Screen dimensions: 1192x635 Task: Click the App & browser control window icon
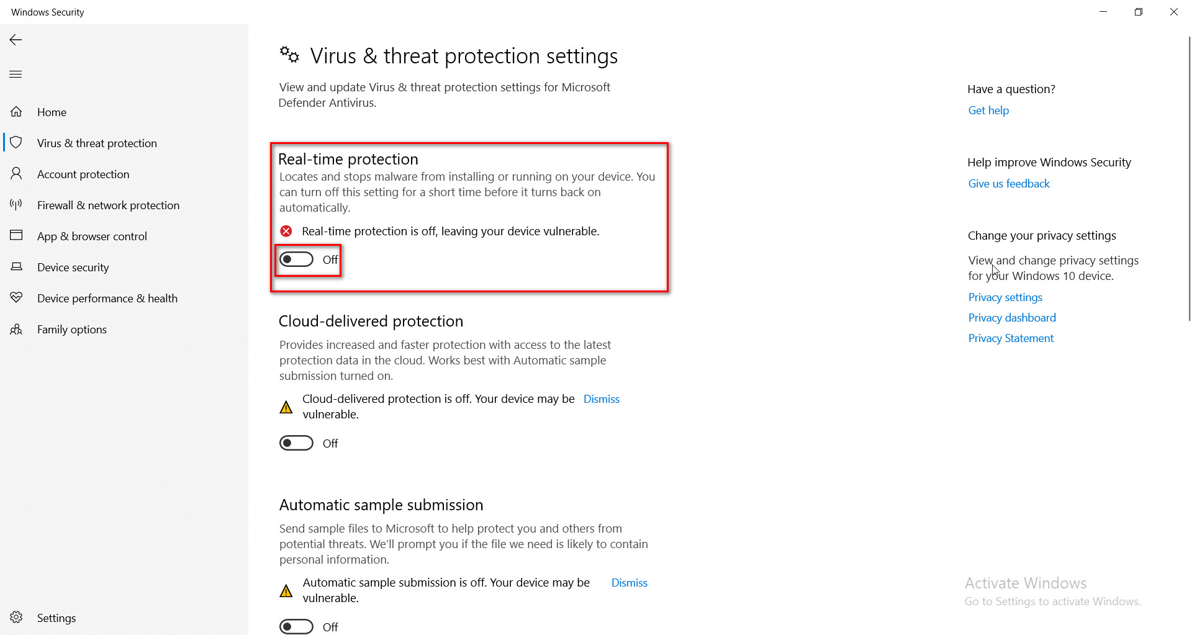pyautogui.click(x=16, y=236)
